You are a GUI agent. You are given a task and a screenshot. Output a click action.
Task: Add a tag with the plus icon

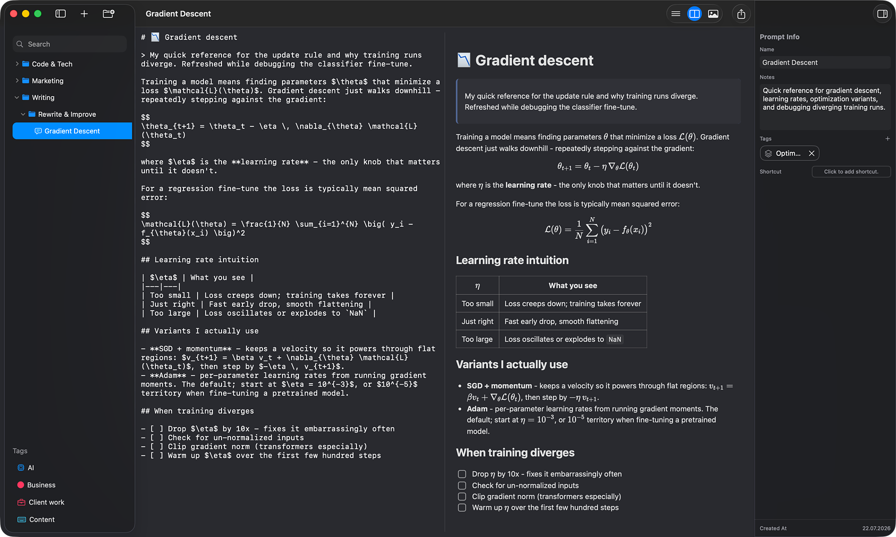tap(887, 139)
